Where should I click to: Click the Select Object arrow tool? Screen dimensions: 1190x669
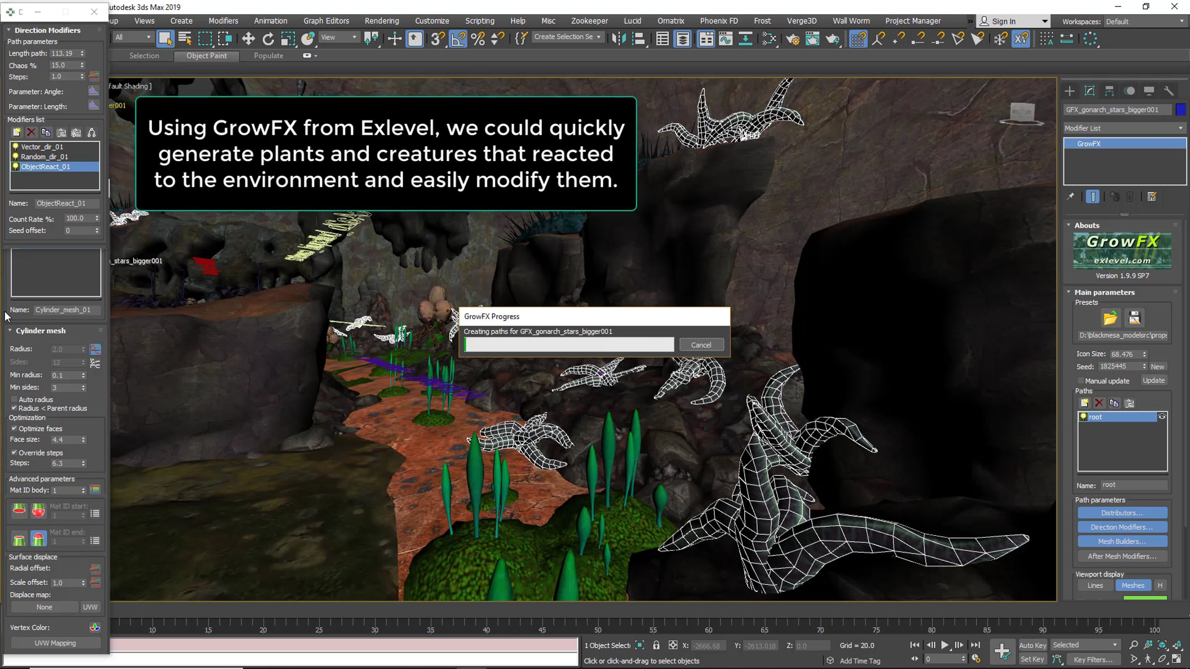tap(165, 39)
